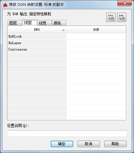
Task: Select the 线型 tab
Action: 30,22
